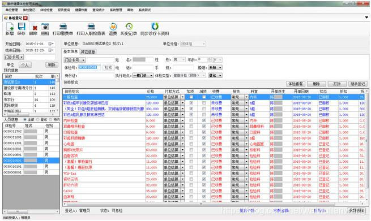Click the 照相 camera icon
The width and height of the screenshot is (371, 221).
click(x=45, y=27)
